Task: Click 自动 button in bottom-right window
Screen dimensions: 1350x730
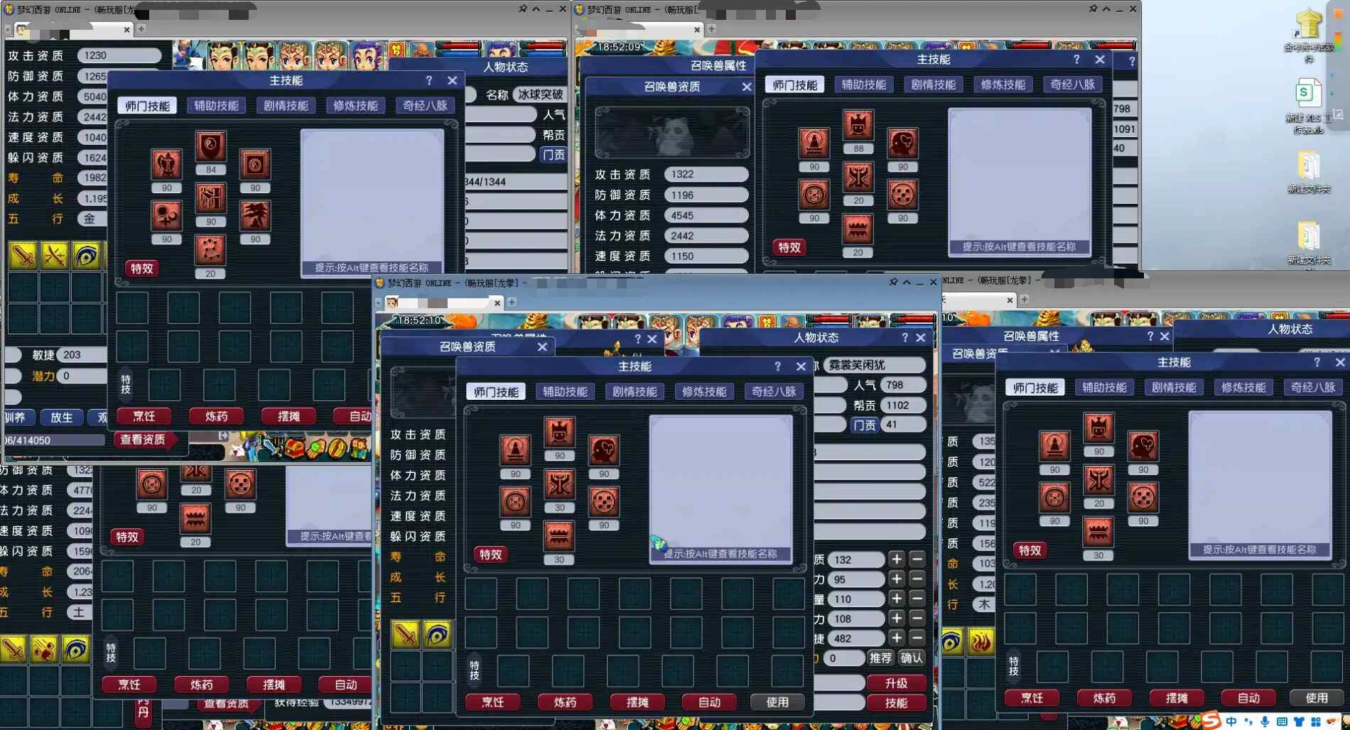Action: [1249, 697]
